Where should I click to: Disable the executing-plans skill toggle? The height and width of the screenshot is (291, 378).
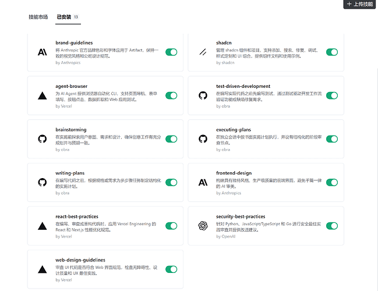332,139
